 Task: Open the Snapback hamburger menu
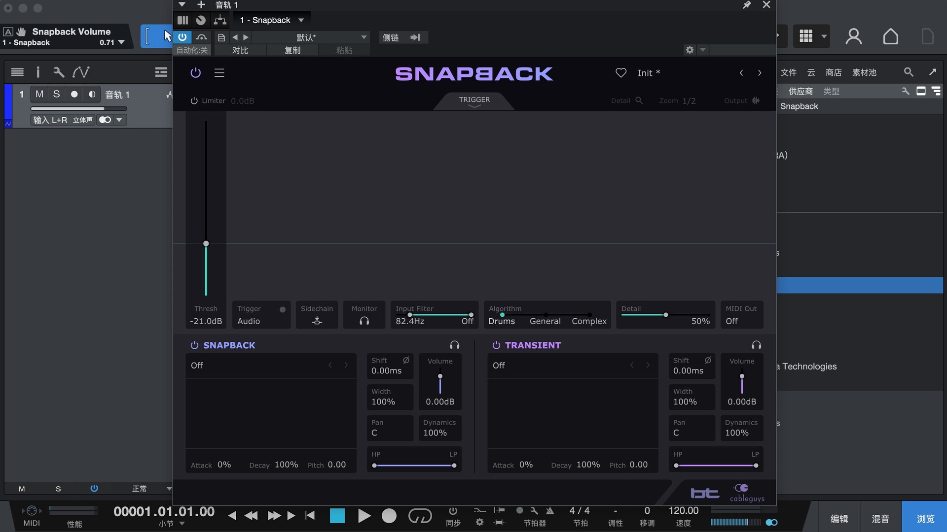(219, 73)
